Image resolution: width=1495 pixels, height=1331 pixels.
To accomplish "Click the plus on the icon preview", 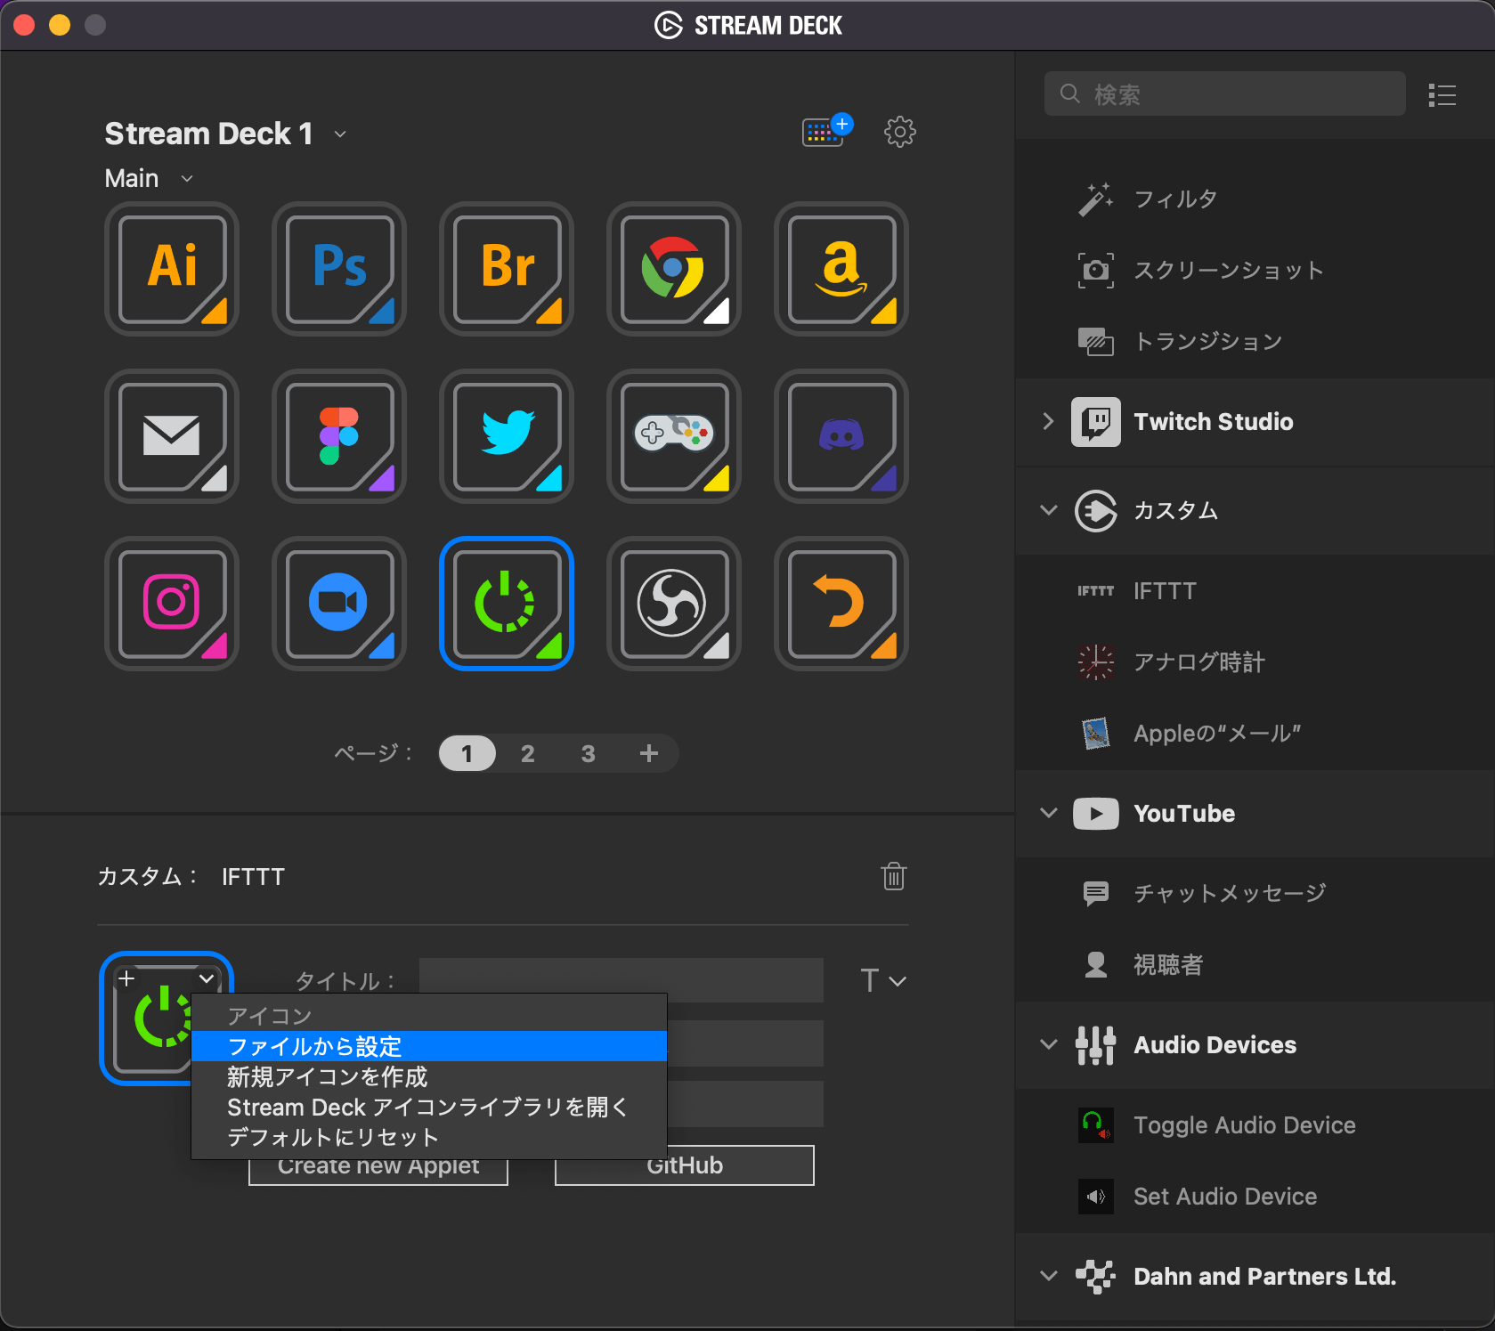I will point(127,978).
